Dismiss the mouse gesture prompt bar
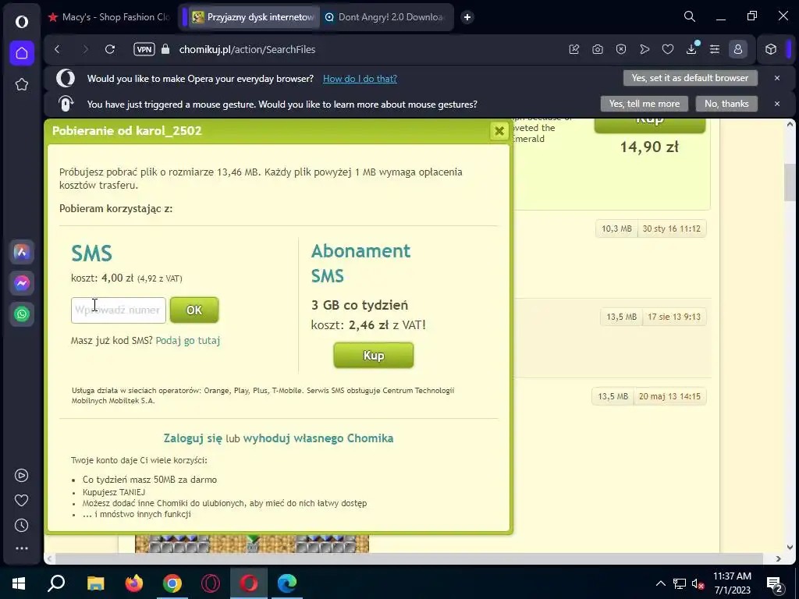This screenshot has width=799, height=599. point(777,104)
